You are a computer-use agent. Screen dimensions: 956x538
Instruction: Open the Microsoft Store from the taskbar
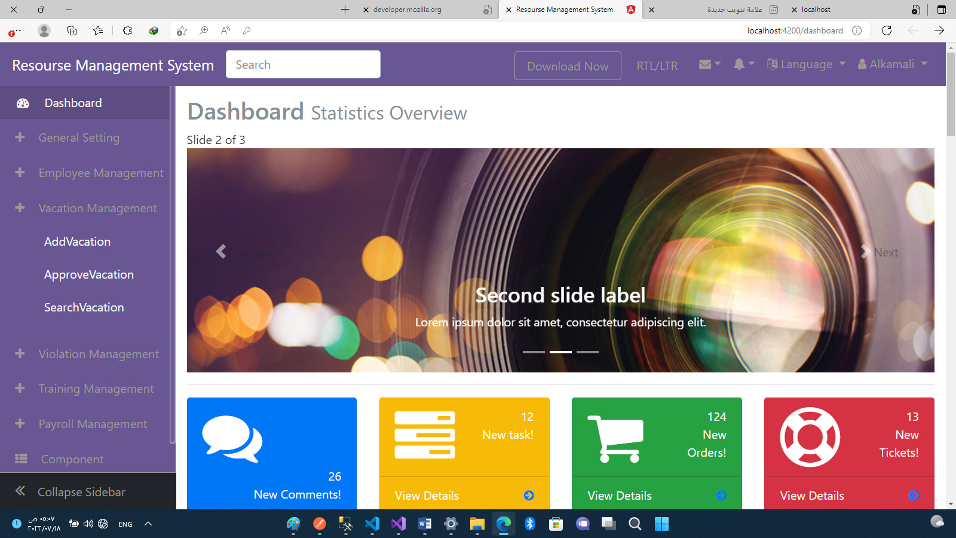point(556,524)
